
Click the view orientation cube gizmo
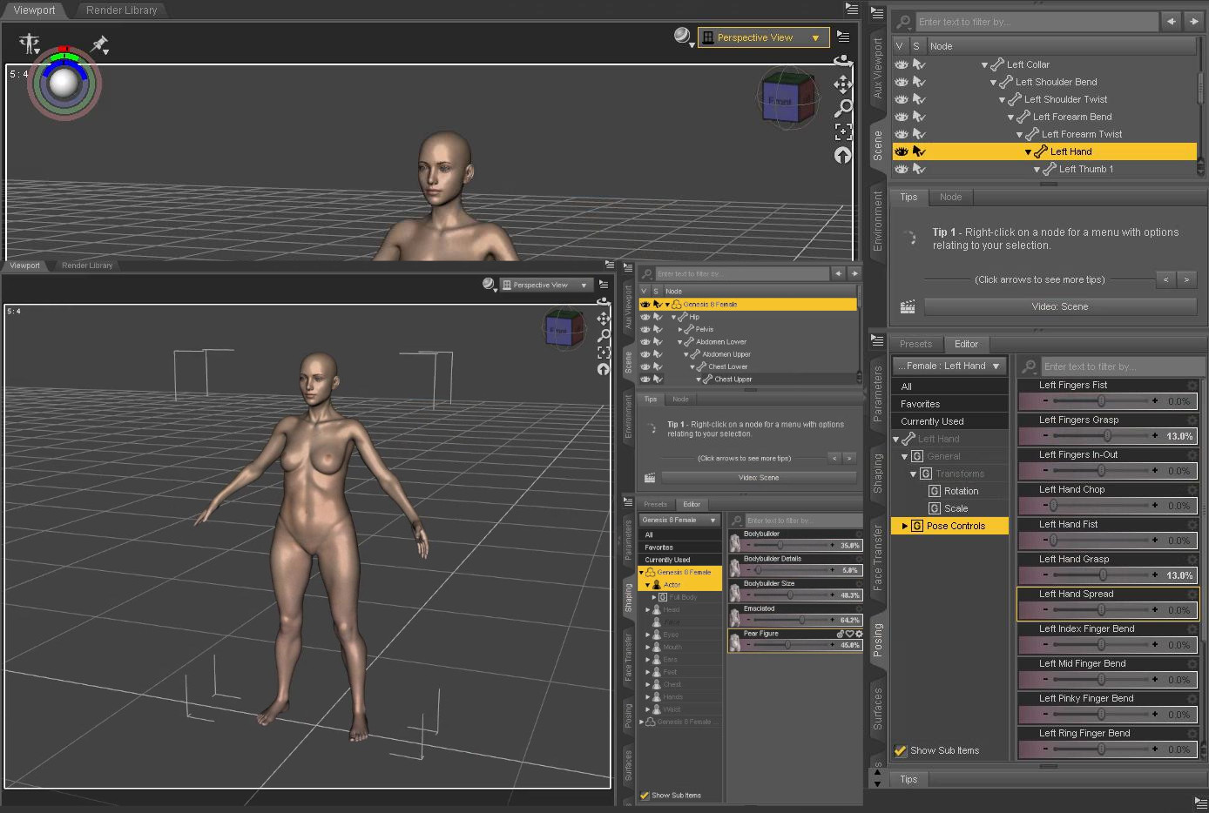[788, 97]
